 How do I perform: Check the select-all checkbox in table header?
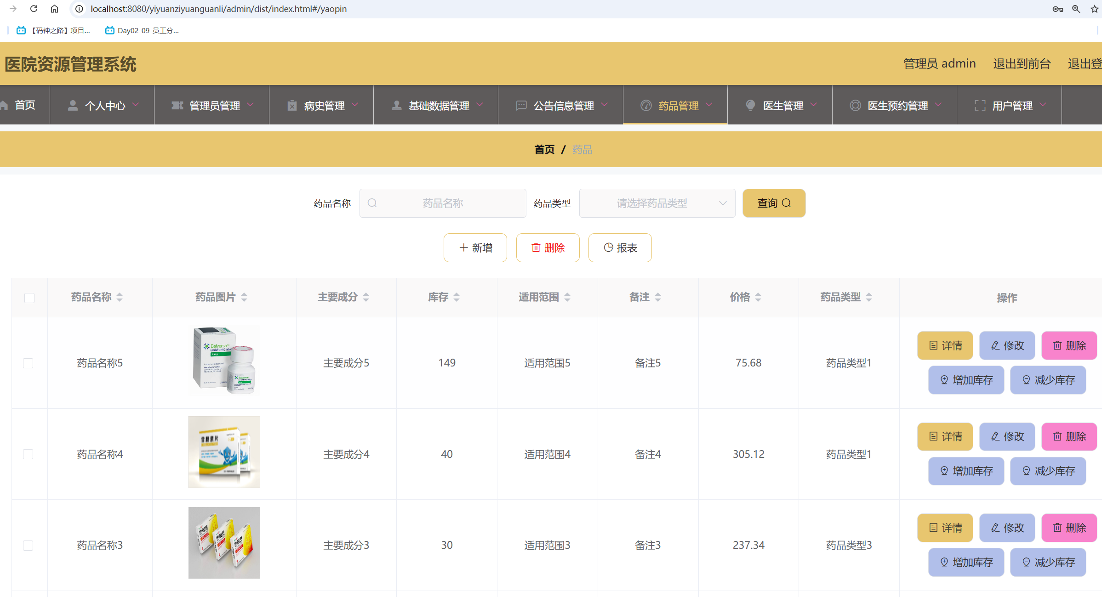point(29,298)
